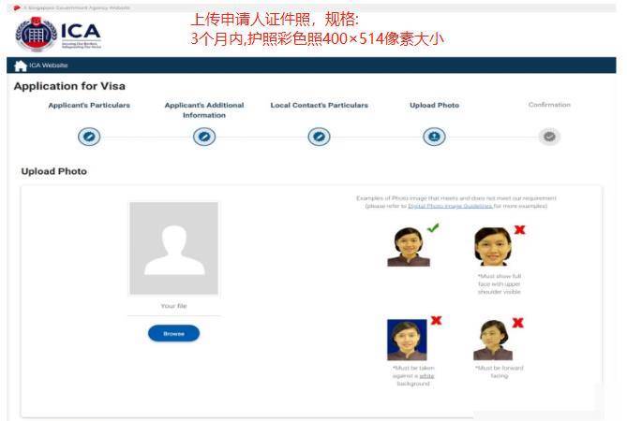Click the ICA logo in header
627x421 pixels.
tap(58, 34)
